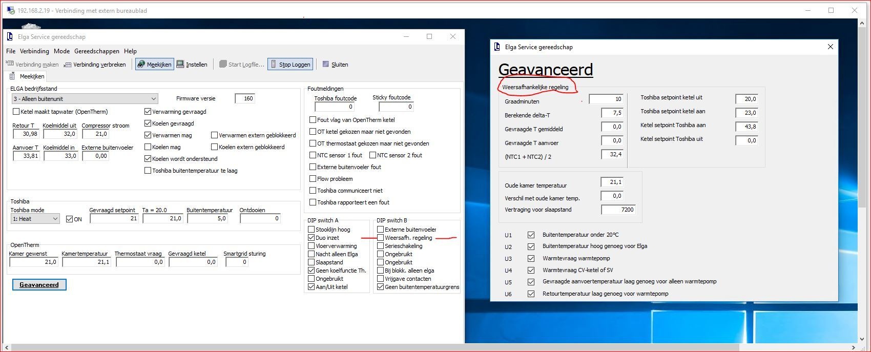Click the Ketel setpoint Toshiba aan field
This screenshot has height=352, width=871.
747,127
